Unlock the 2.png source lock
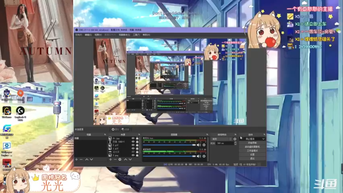Image resolution: width=343 pixels, height=193 pixels. [x=137, y=155]
